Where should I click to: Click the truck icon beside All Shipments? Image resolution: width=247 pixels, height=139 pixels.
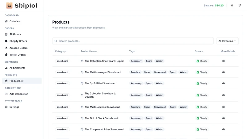coord(6,68)
